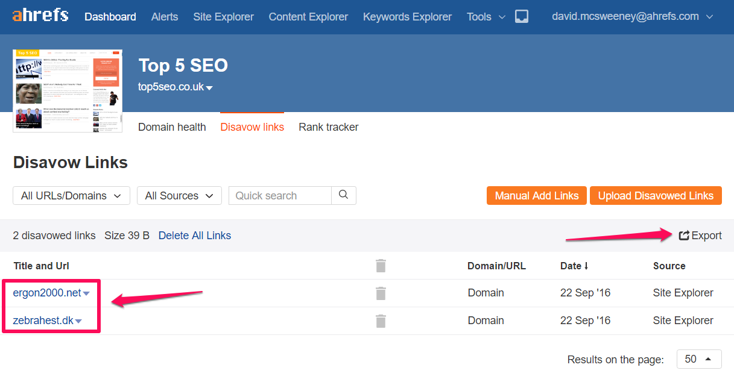This screenshot has width=734, height=388.
Task: Switch to the Domain health tab
Action: (172, 127)
